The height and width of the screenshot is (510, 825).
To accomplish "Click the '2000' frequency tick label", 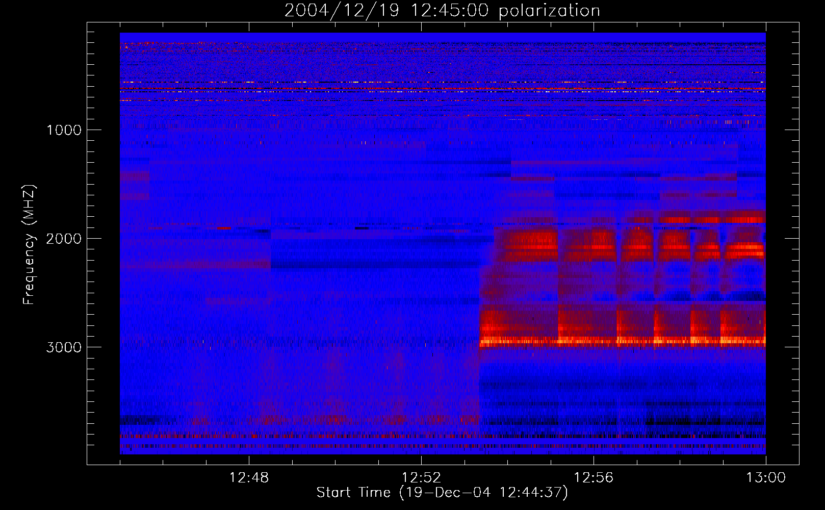I will tap(64, 238).
